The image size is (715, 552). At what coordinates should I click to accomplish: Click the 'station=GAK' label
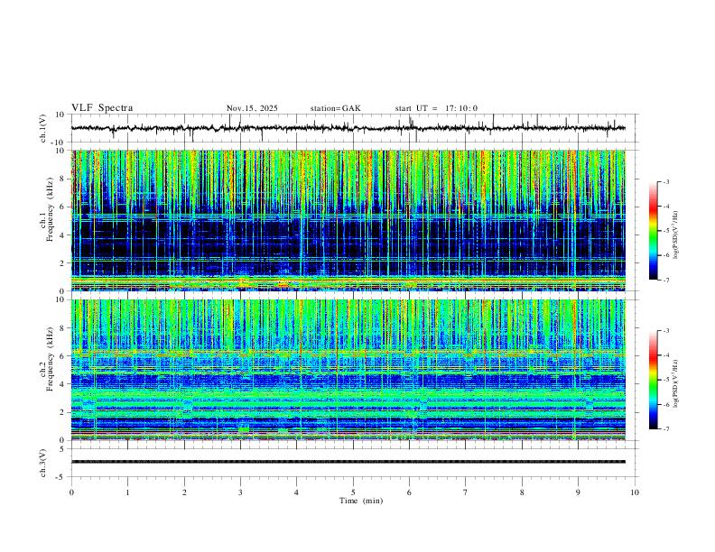click(336, 108)
